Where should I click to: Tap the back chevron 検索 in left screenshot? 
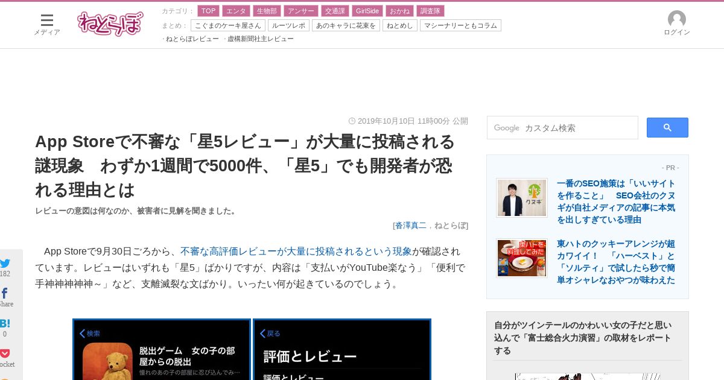pyautogui.click(x=90, y=333)
